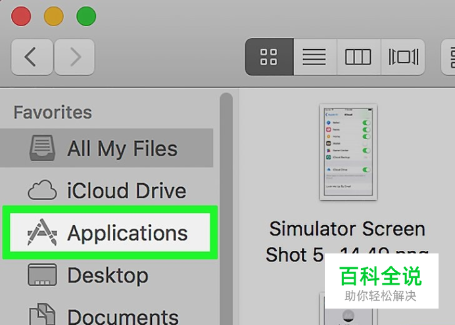This screenshot has width=455, height=325.
Task: Switch to column view
Action: pyautogui.click(x=358, y=56)
